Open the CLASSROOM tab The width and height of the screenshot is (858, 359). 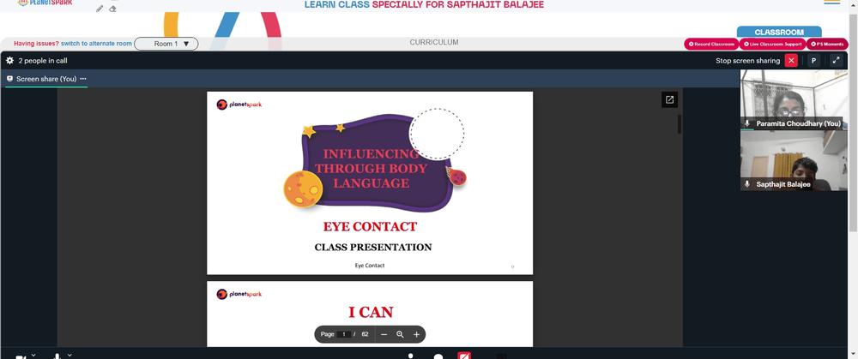tap(779, 33)
